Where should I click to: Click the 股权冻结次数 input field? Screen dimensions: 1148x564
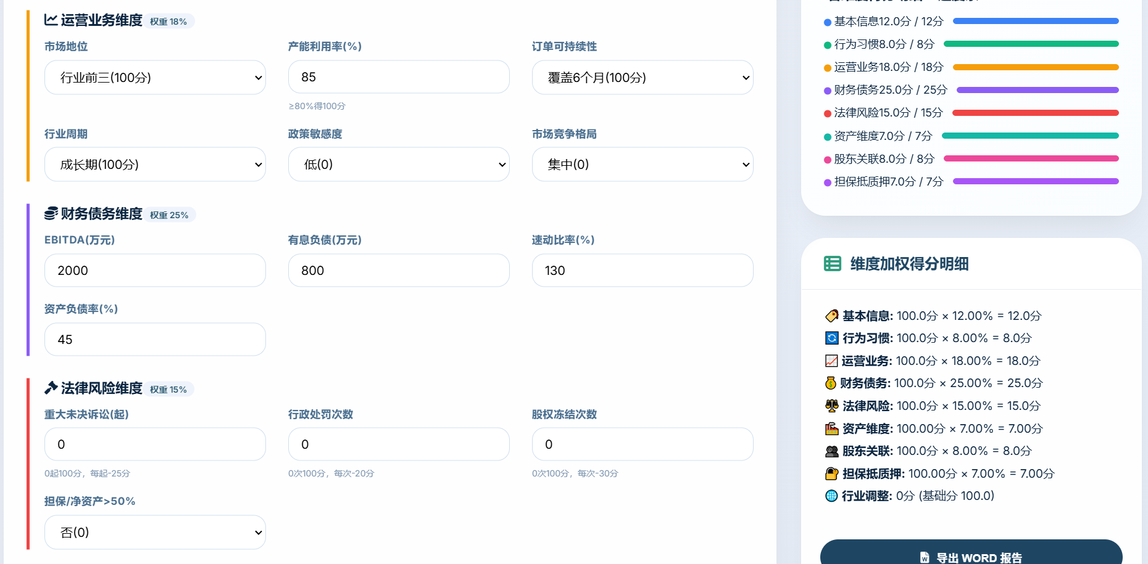click(x=643, y=444)
